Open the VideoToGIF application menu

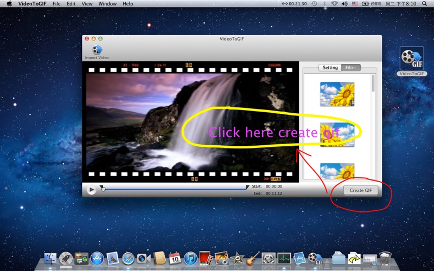(33, 4)
